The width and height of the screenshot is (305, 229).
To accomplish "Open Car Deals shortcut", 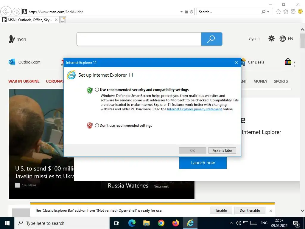I will click(256, 62).
